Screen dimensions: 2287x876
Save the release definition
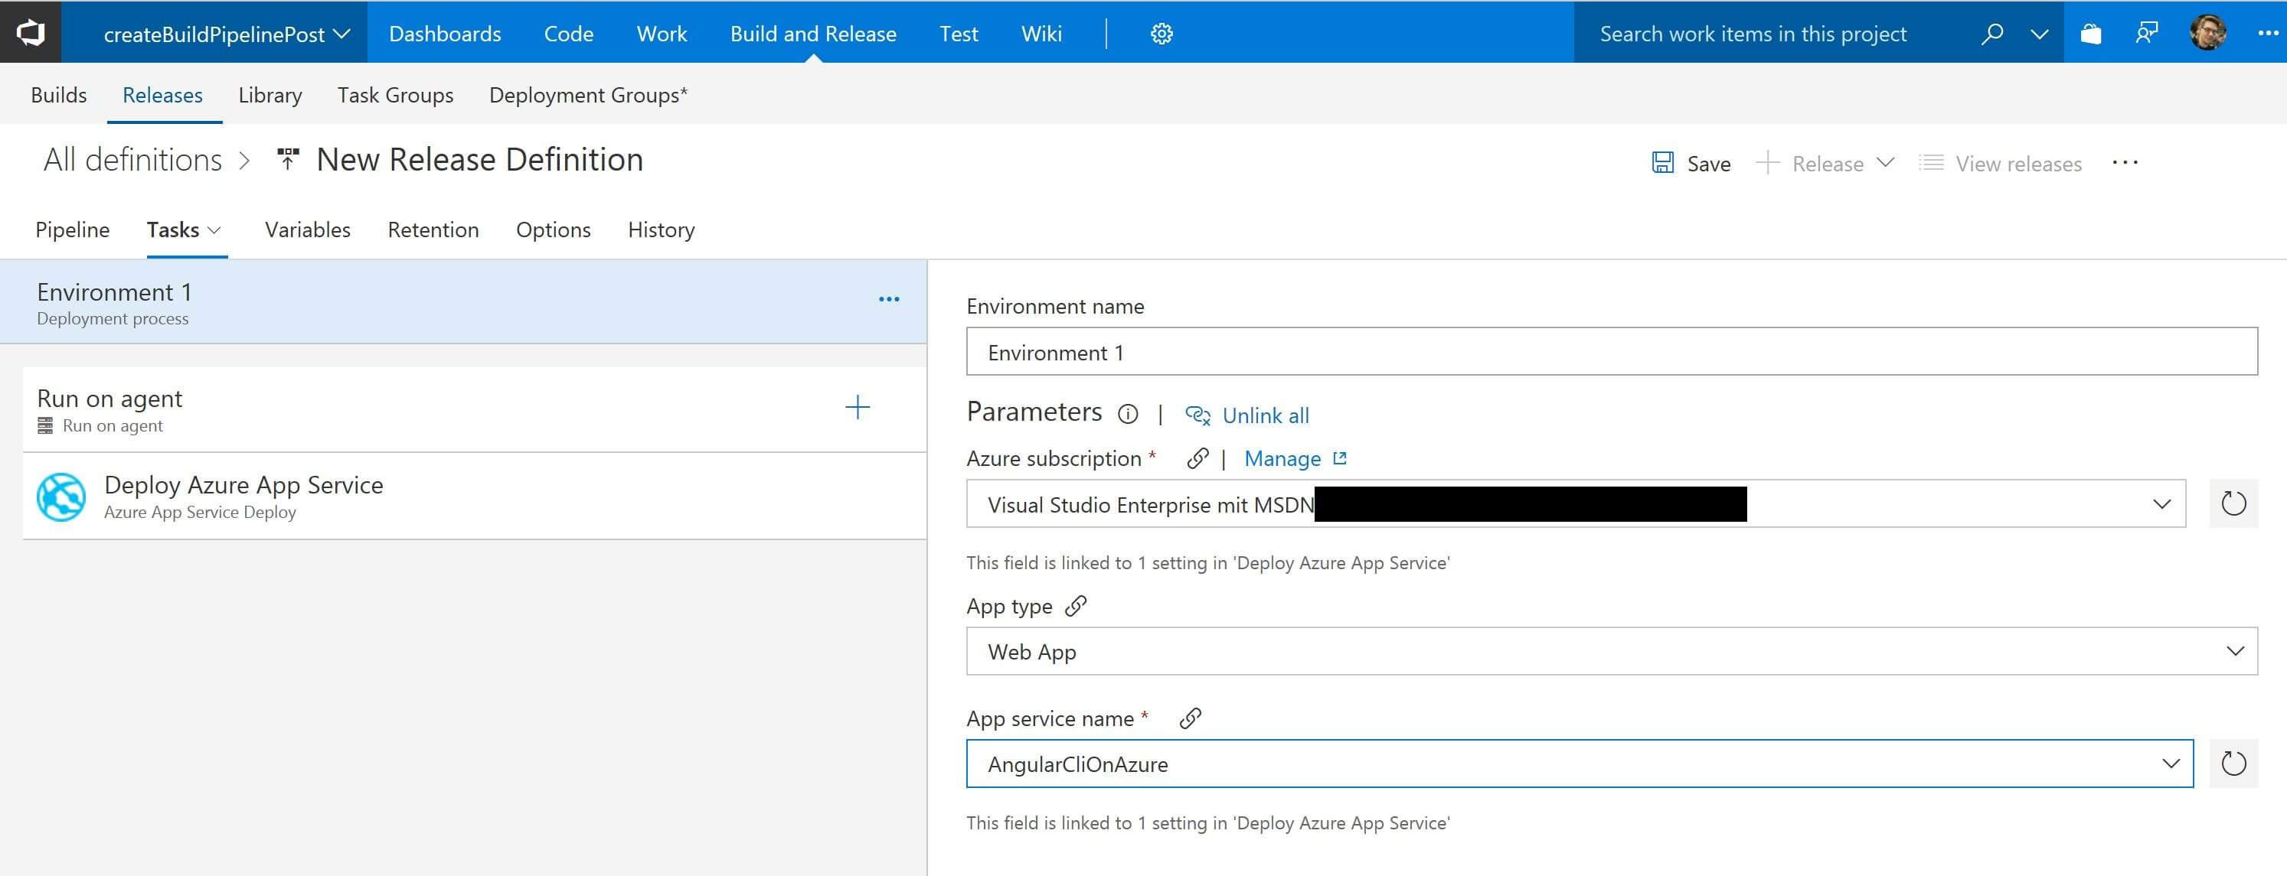click(x=1691, y=163)
